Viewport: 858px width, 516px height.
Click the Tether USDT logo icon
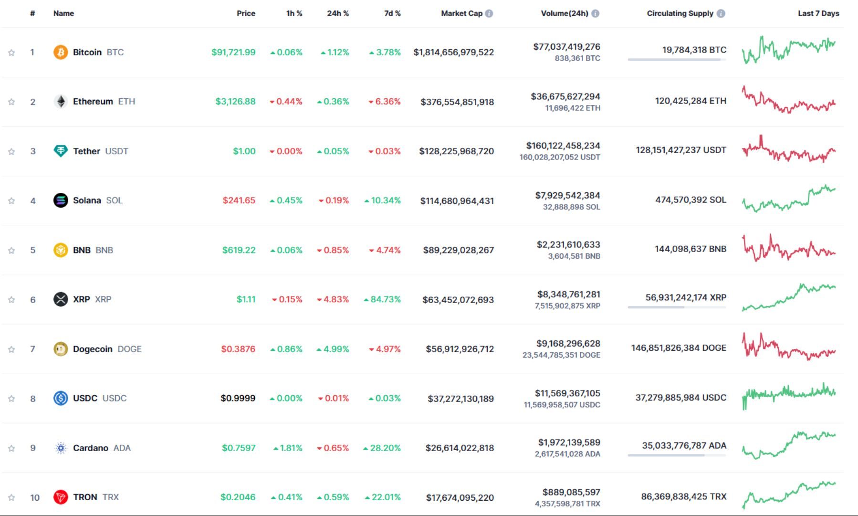tap(60, 151)
